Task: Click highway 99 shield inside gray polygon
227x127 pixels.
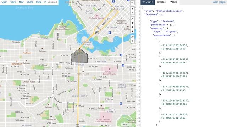Action: [x=79, y=54]
